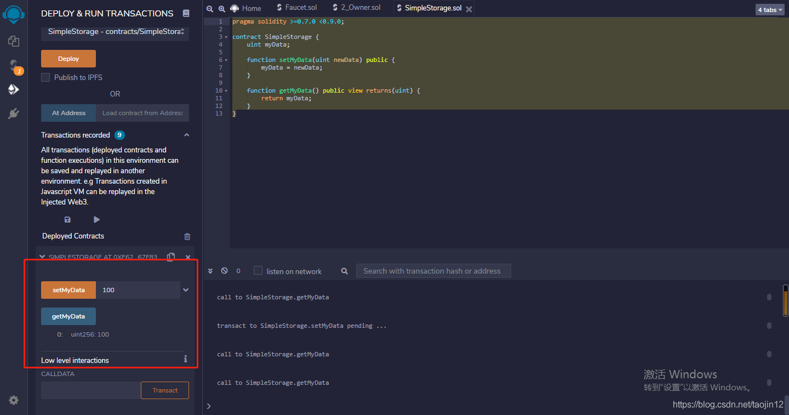Image resolution: width=789 pixels, height=415 pixels.
Task: Zoom in the editor font
Action: pos(222,8)
